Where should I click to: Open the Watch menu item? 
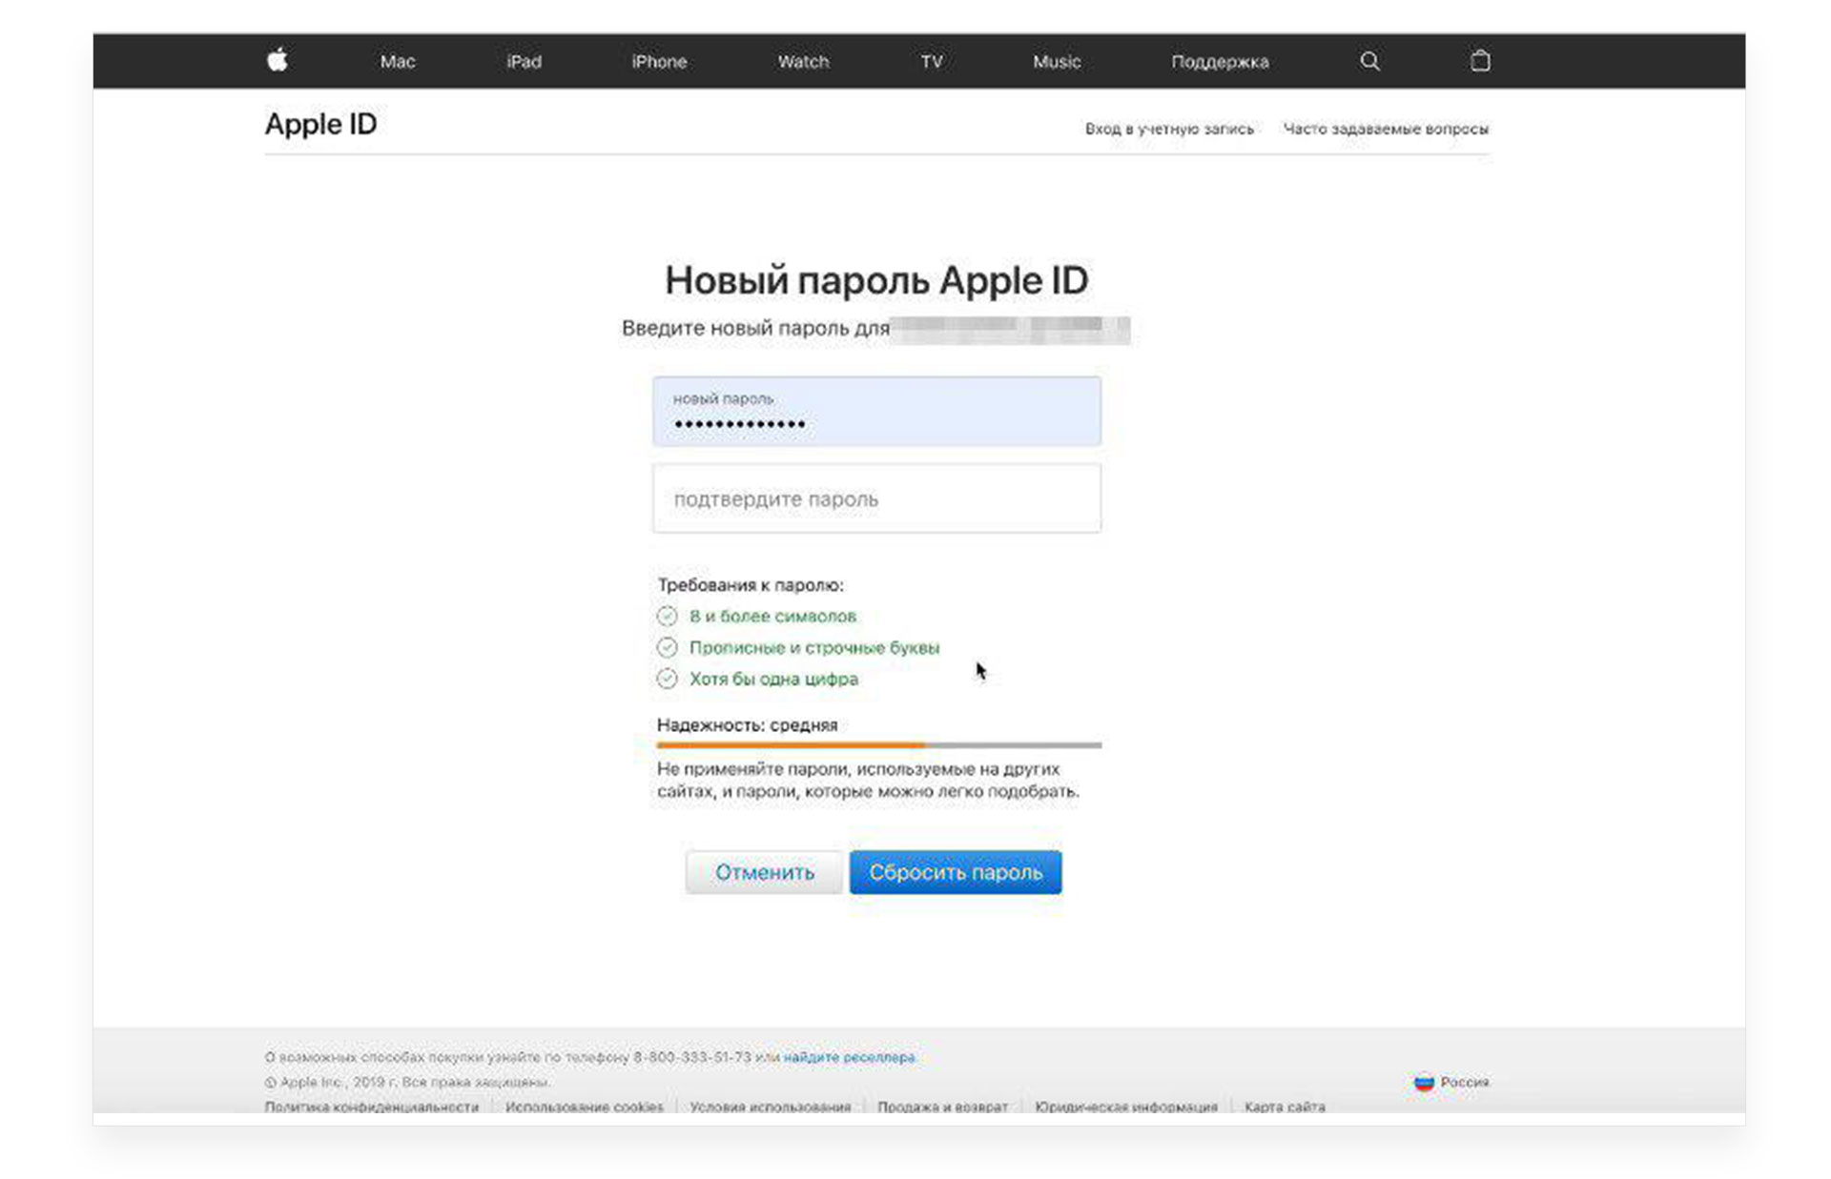(803, 62)
